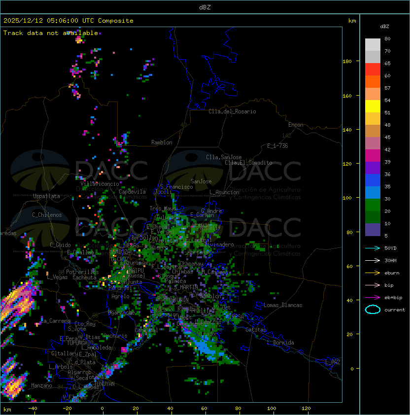Click the Villavicencio place label
This screenshot has height=415, width=410.
pyautogui.click(x=100, y=184)
